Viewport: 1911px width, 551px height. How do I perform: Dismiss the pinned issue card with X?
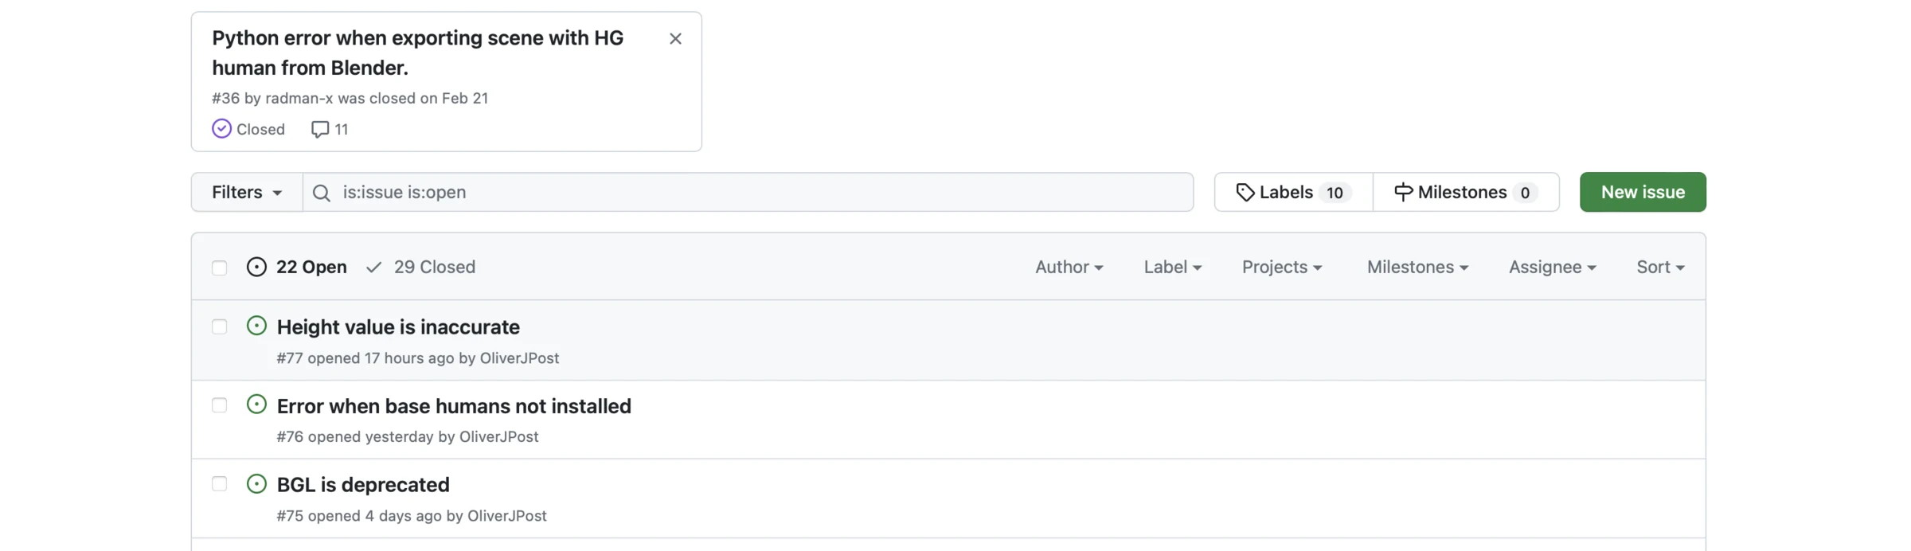[x=675, y=38]
